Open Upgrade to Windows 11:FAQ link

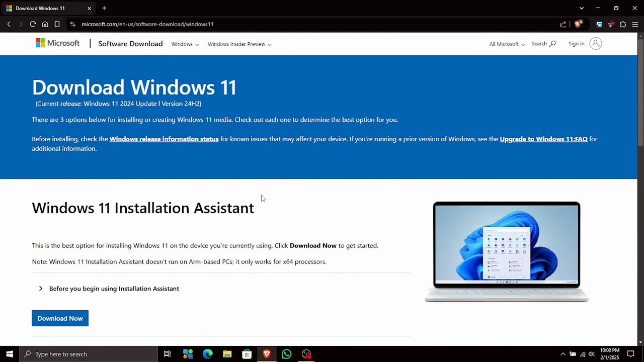[543, 139]
